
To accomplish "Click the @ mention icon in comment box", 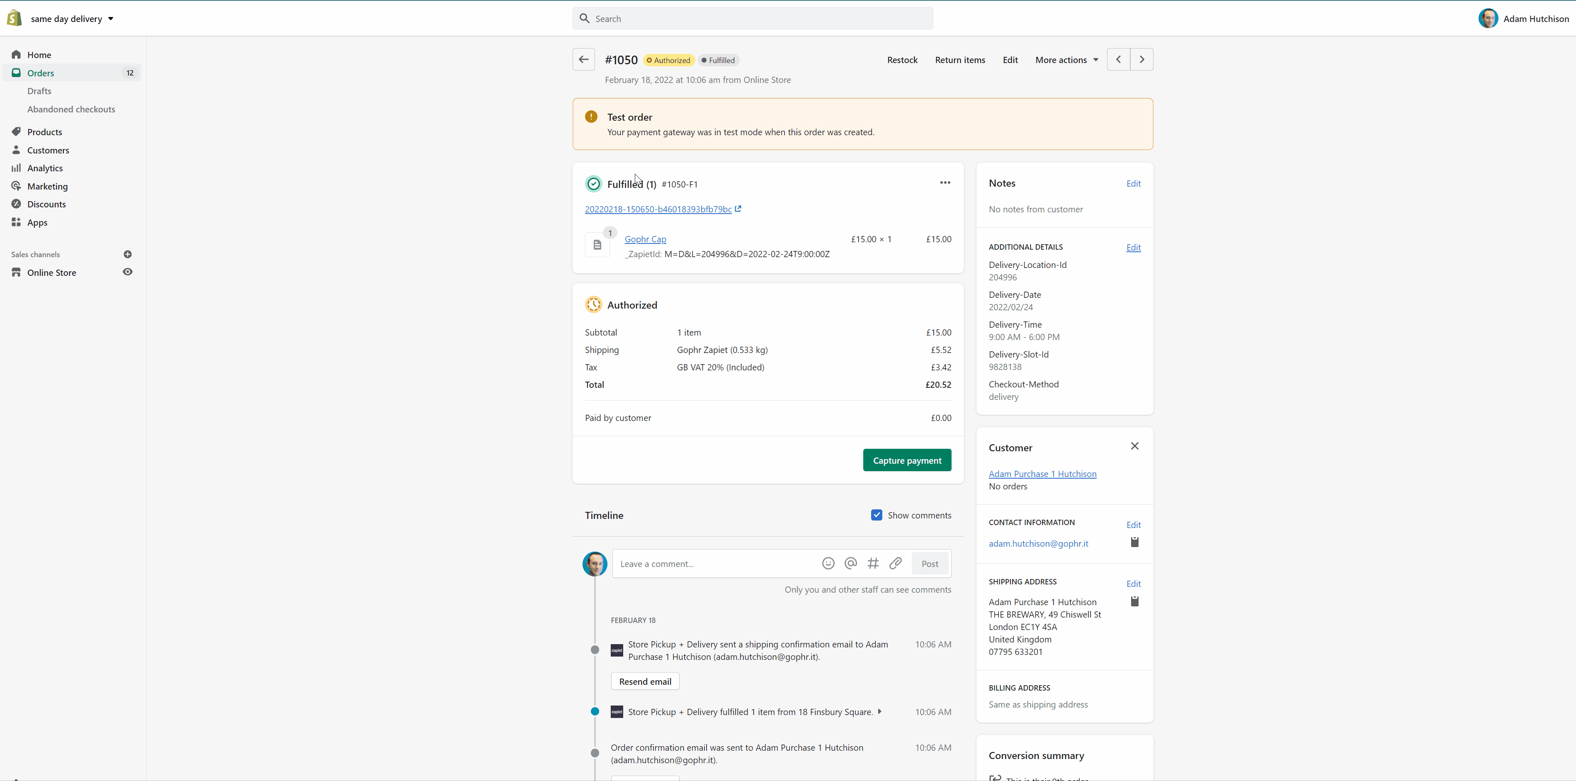I will point(850,563).
